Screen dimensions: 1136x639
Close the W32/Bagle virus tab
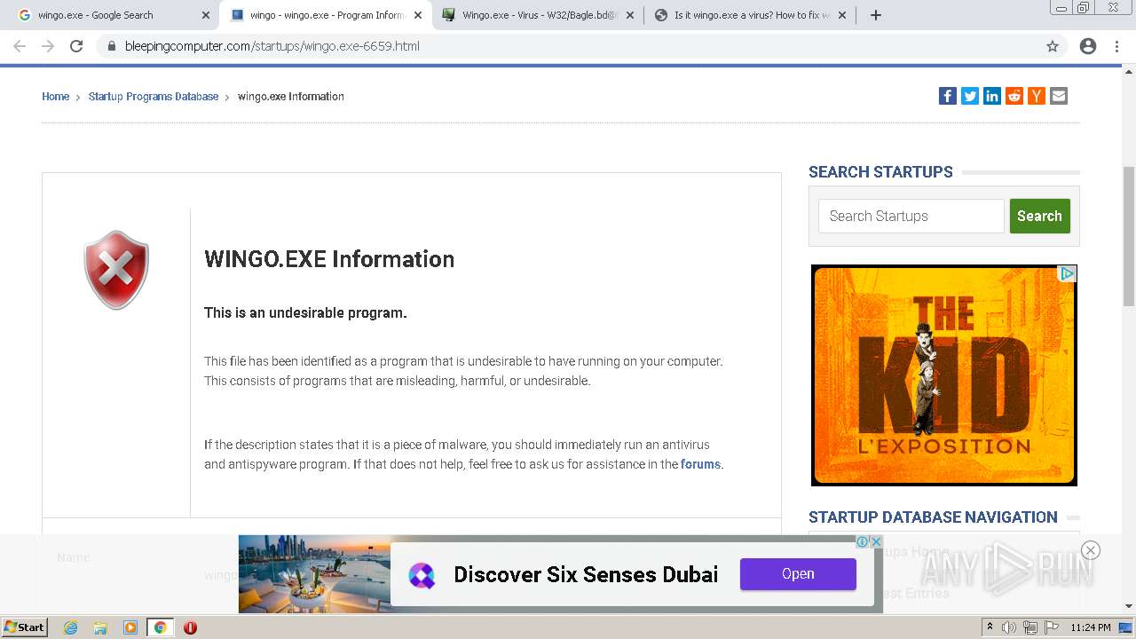(630, 15)
